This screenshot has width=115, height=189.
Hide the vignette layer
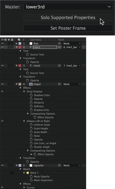point(2,165)
